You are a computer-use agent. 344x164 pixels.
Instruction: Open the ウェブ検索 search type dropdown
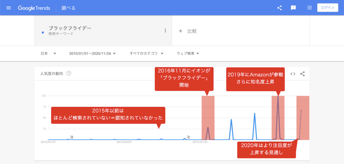pos(187,54)
